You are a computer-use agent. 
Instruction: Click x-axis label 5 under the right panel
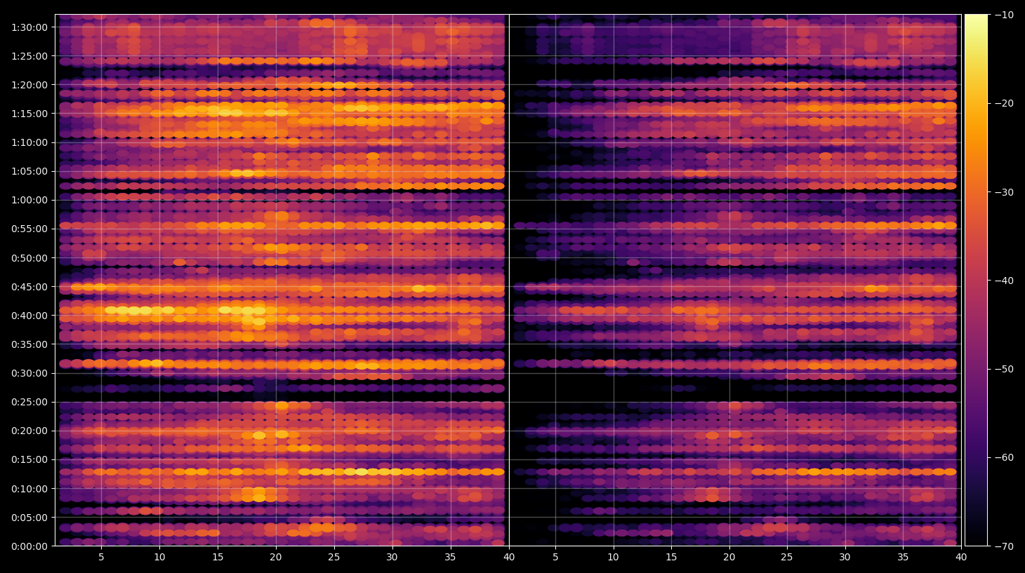[555, 558]
